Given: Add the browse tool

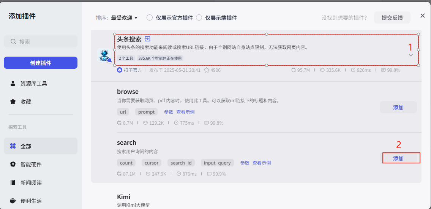Looking at the screenshot, I should 398,108.
